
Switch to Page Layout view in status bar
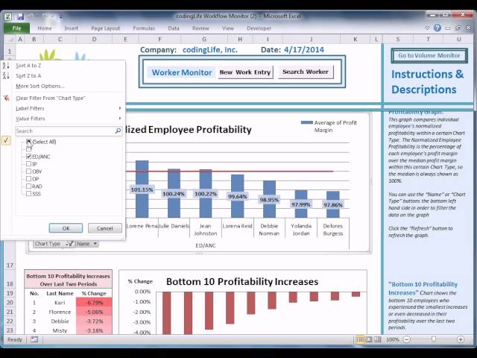point(369,339)
